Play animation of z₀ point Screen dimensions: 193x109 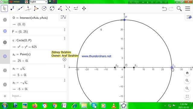pos(64,59)
